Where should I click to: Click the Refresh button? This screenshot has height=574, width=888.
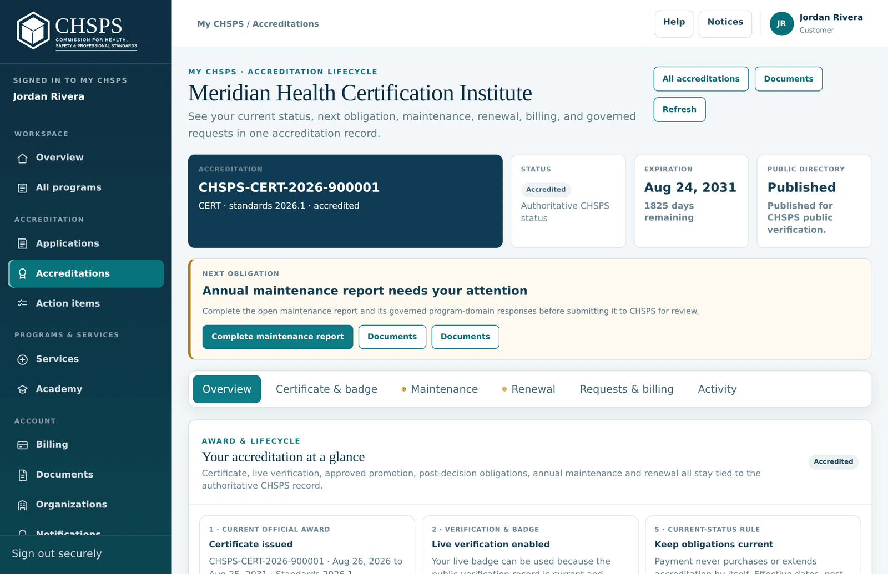(679, 109)
